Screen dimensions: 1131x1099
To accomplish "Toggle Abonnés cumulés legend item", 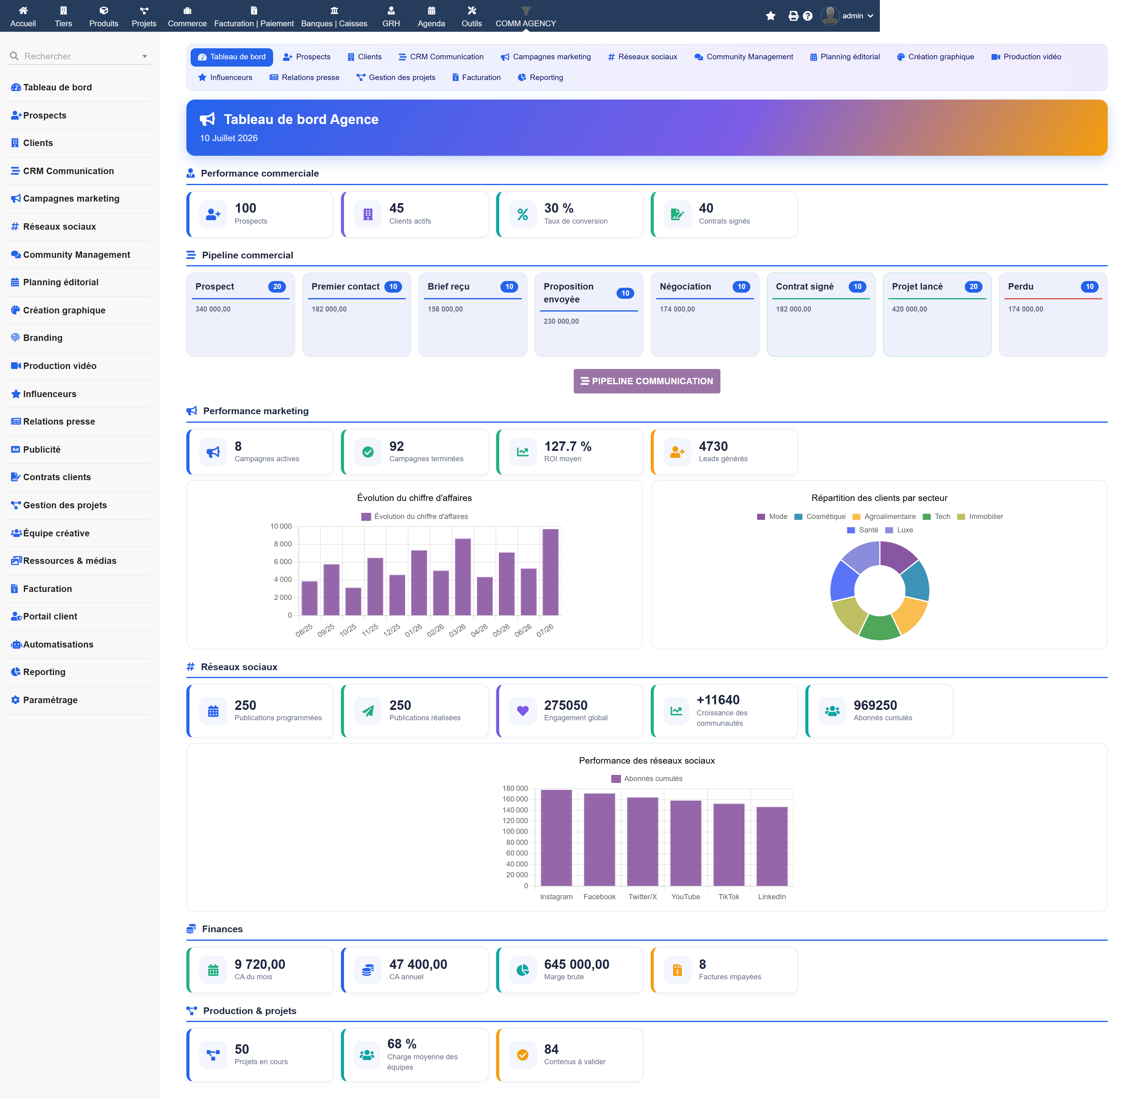I will pyautogui.click(x=647, y=779).
